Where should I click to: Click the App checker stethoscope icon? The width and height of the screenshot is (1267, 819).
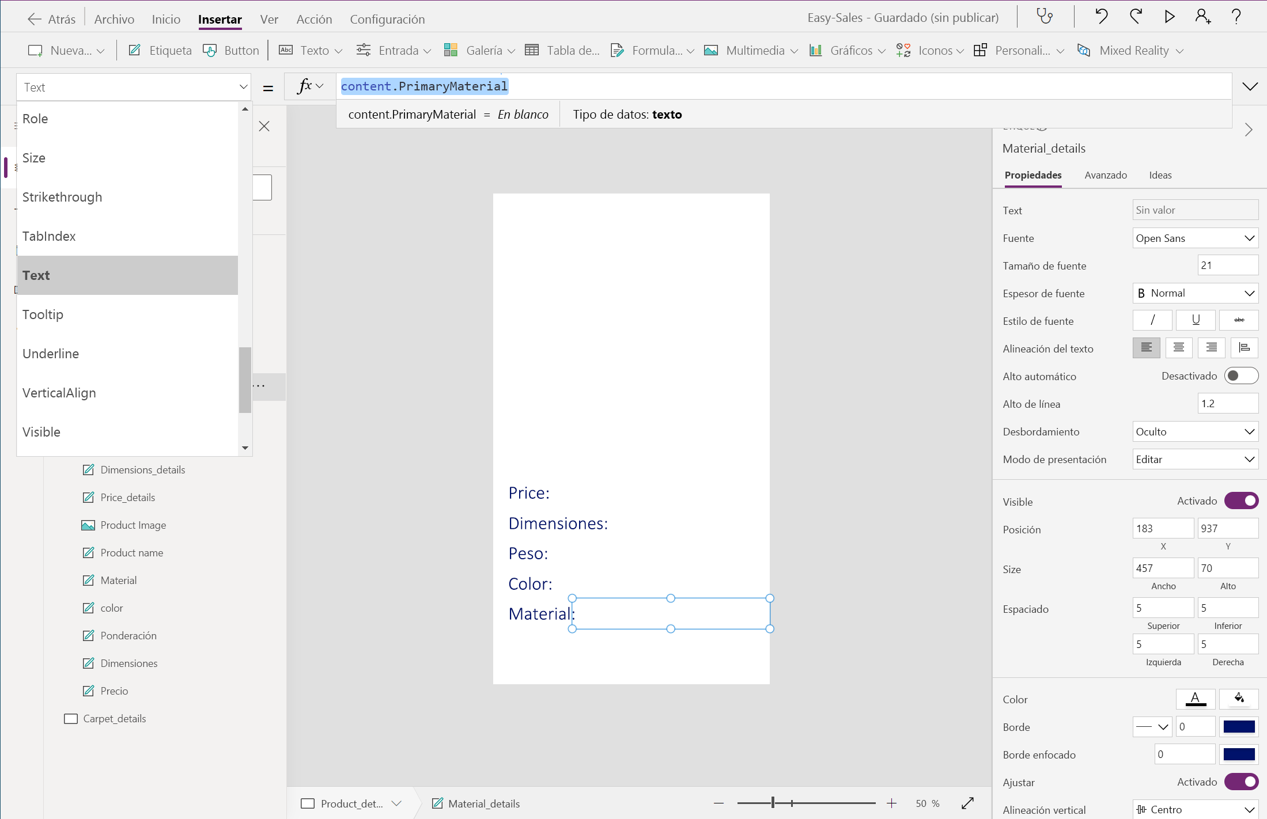pos(1045,17)
